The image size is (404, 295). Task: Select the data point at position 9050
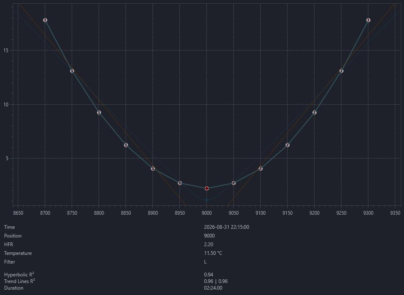[x=234, y=183]
